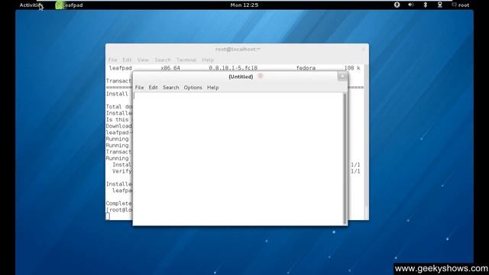The width and height of the screenshot is (489, 275).
Task: Open the terminal window's Search menu
Action: pyautogui.click(x=163, y=60)
